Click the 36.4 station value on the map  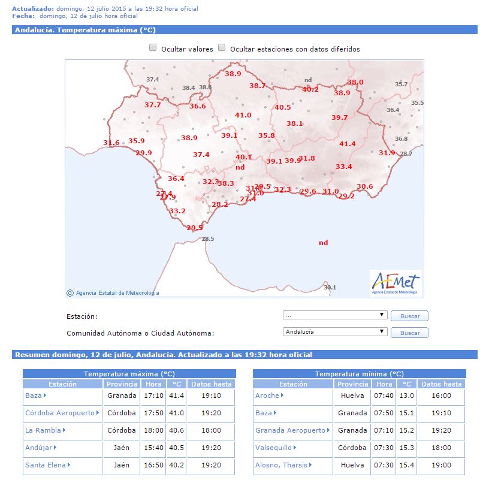point(176,179)
